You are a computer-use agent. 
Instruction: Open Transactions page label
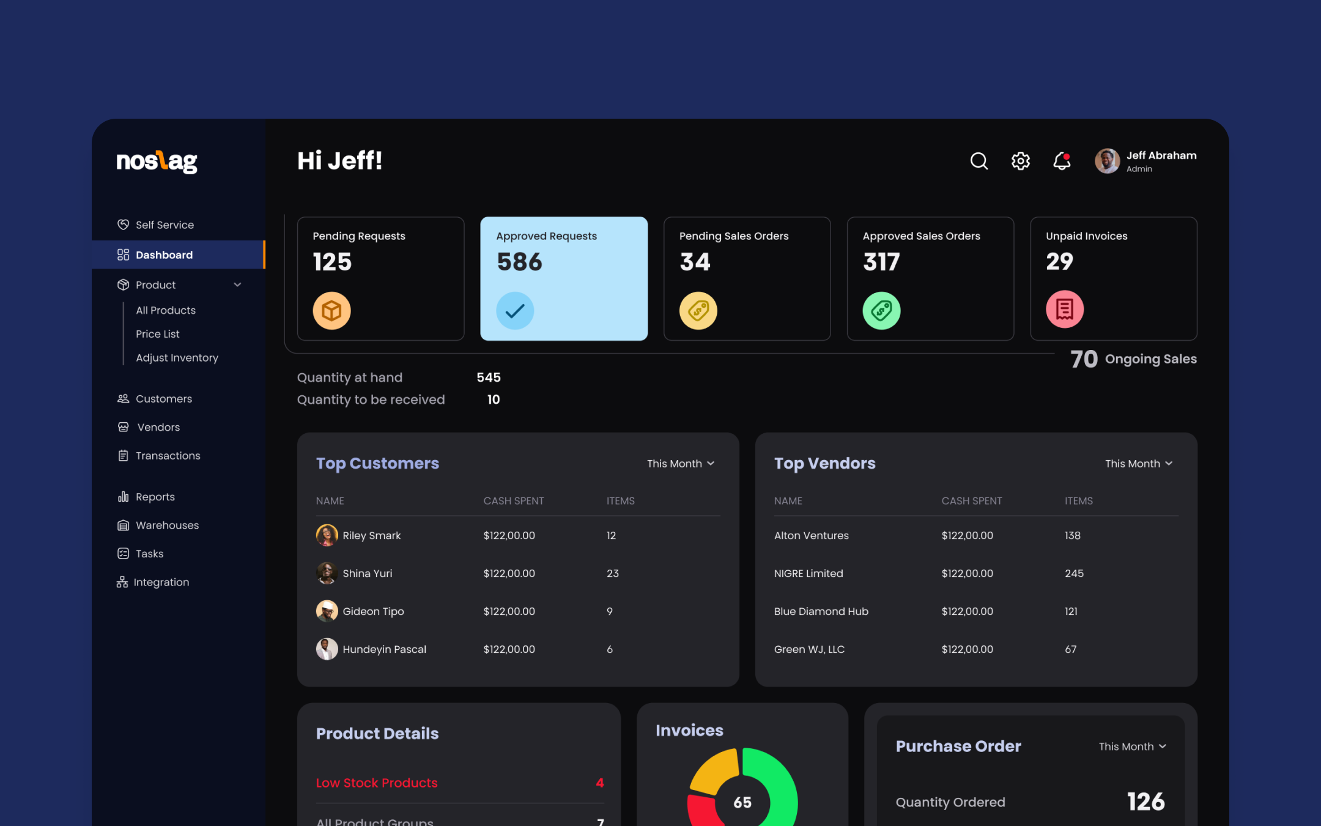pos(168,455)
